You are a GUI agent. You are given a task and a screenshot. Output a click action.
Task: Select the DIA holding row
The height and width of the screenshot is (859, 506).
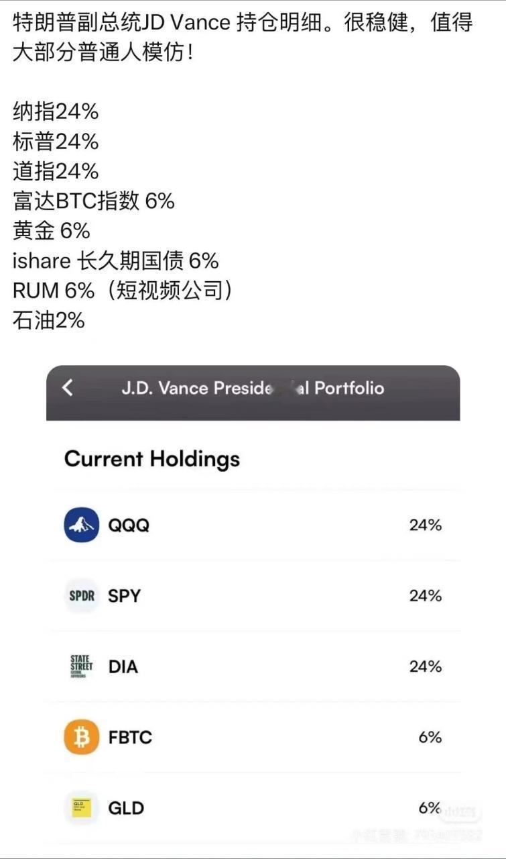pos(253,666)
